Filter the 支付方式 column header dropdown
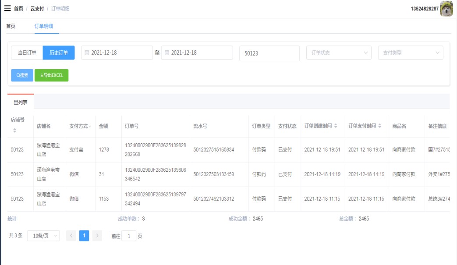Image resolution: width=457 pixels, height=265 pixels. 90,126
